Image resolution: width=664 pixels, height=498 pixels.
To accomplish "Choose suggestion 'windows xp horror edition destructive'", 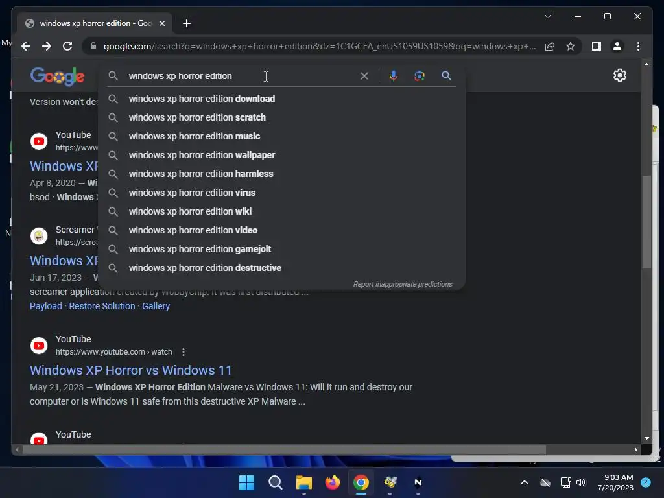I will (281, 268).
